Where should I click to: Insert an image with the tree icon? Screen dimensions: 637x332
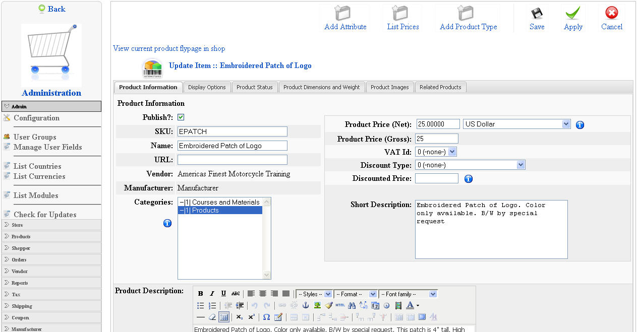317,305
